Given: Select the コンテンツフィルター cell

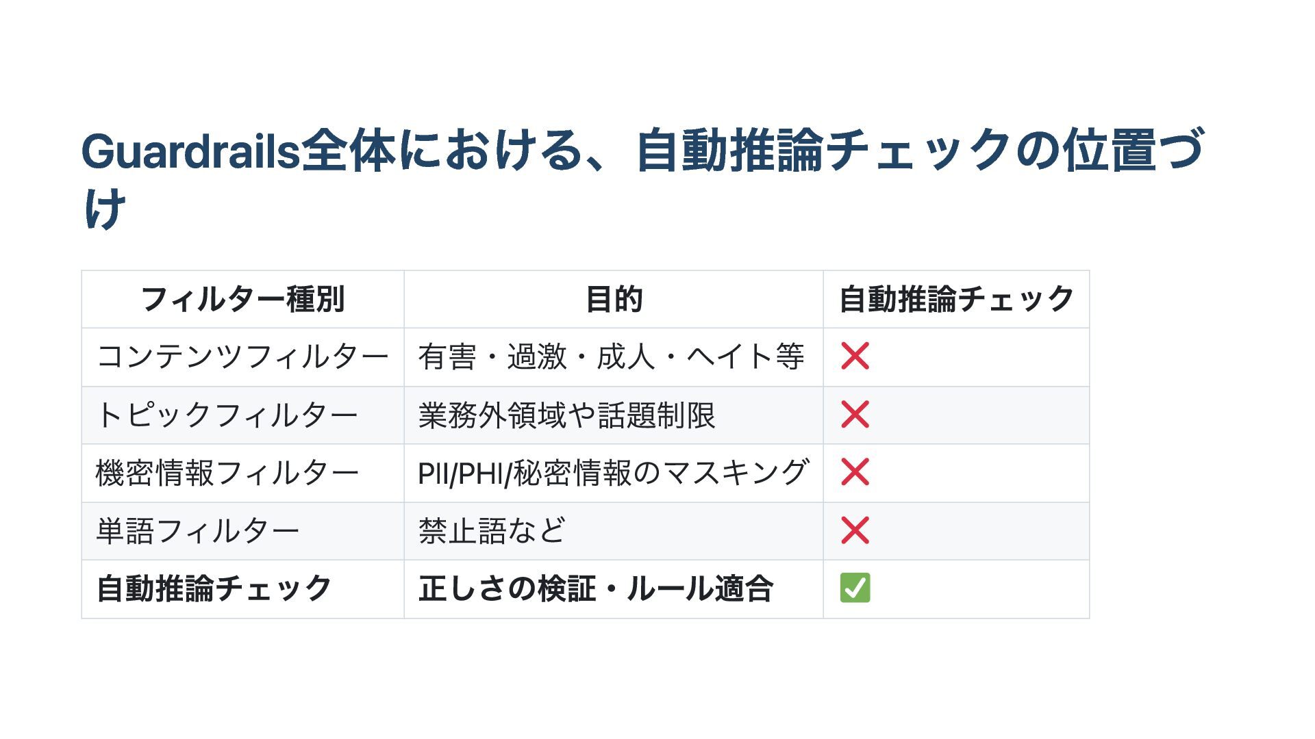Looking at the screenshot, I should point(242,357).
